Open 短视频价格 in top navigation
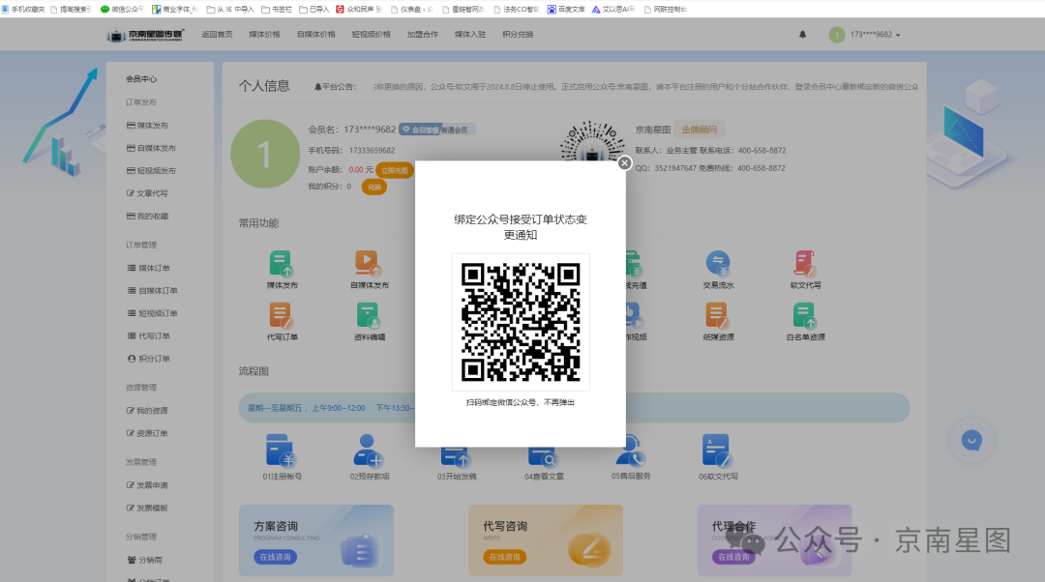 372,35
